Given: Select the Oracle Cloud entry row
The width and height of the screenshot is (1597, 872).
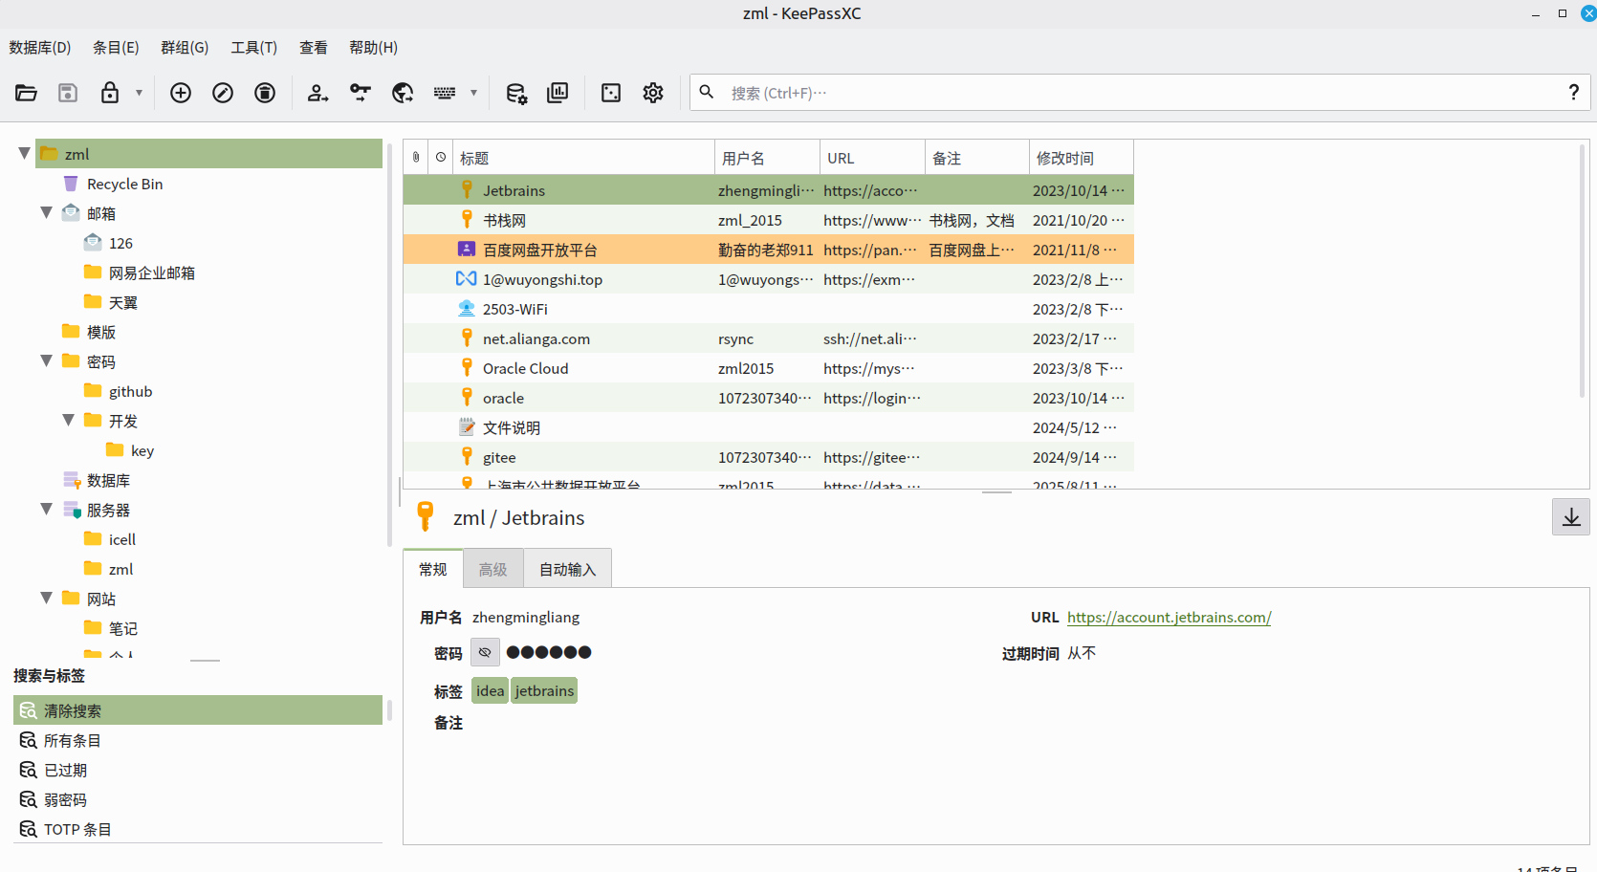Looking at the screenshot, I should [x=525, y=369].
